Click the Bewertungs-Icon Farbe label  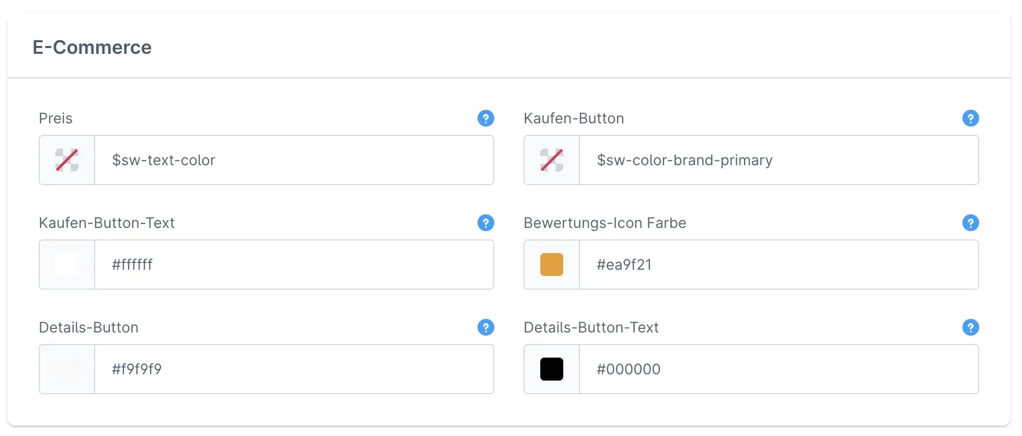pos(605,223)
